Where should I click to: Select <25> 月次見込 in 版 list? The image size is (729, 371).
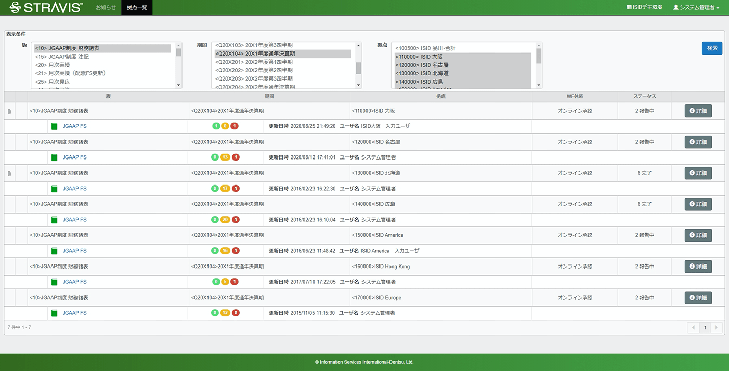(x=102, y=82)
